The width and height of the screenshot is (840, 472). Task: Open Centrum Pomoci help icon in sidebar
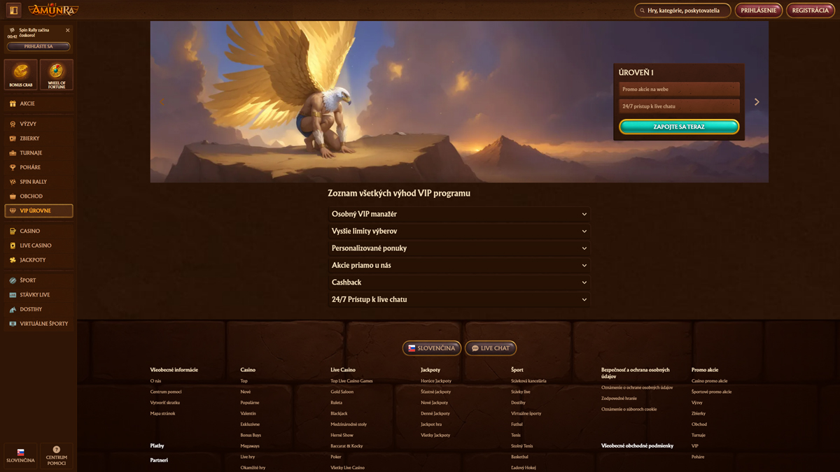coord(57,455)
